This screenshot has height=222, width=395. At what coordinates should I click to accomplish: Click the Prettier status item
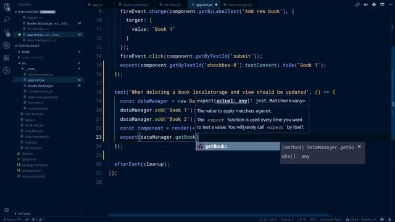pos(369,220)
